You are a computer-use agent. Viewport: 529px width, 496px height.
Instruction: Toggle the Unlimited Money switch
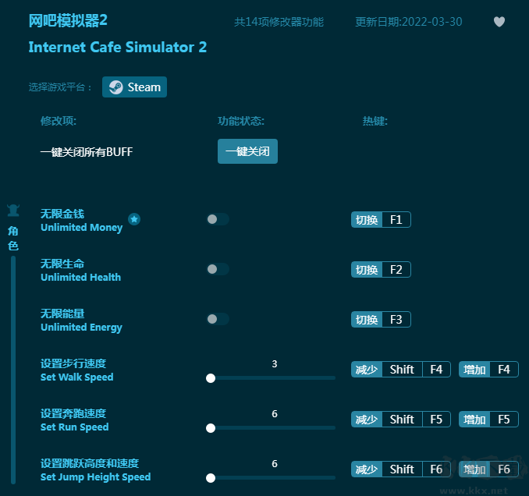(x=217, y=219)
